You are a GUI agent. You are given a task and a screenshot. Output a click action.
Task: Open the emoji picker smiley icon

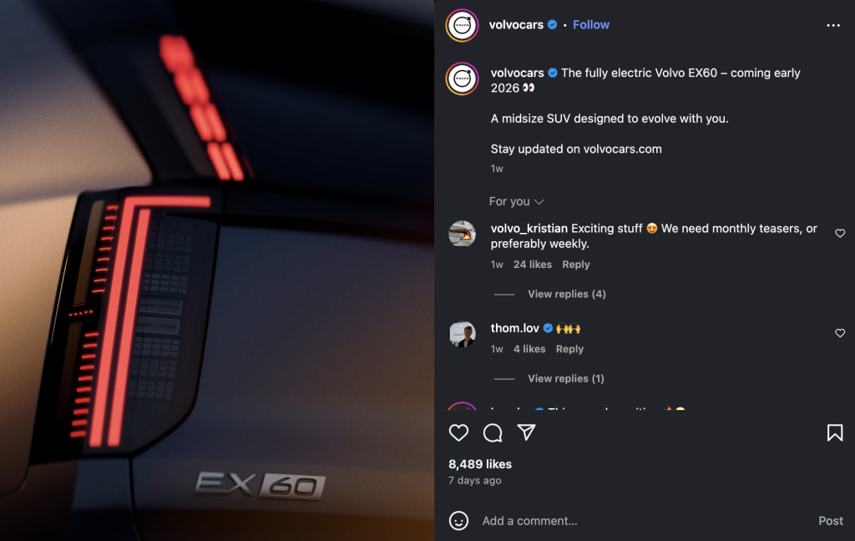pyautogui.click(x=458, y=521)
